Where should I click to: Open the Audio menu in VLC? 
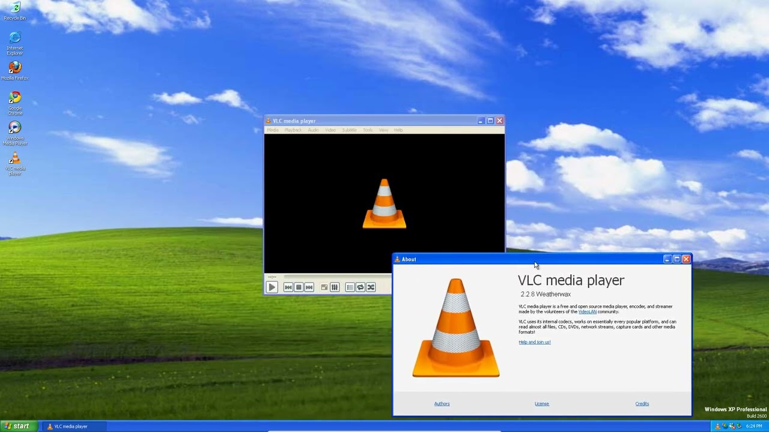(x=314, y=130)
